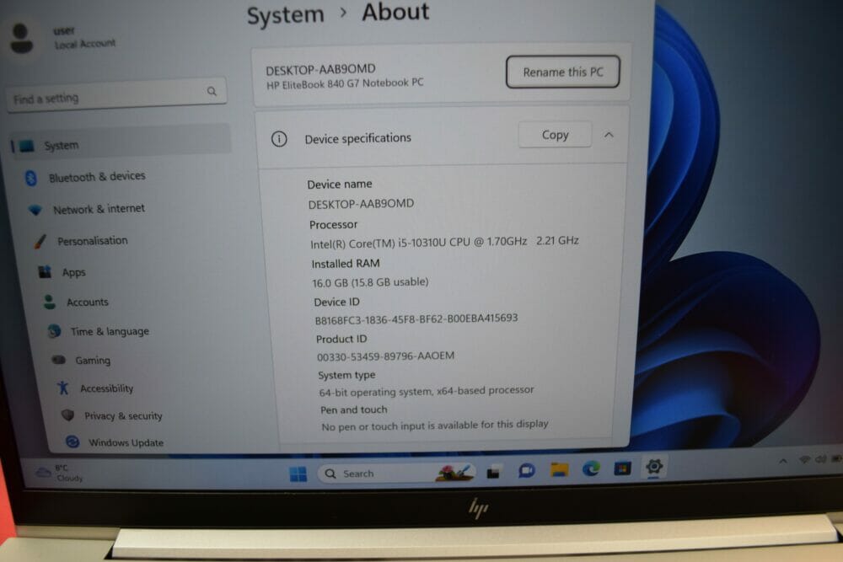Click the Device ID value B8168FC3-1836-45F8
Viewport: 843px width, 562px height.
416,318
